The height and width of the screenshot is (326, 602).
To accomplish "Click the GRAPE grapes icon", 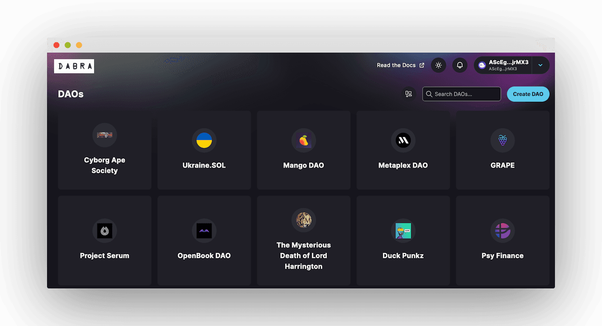I will coord(502,140).
